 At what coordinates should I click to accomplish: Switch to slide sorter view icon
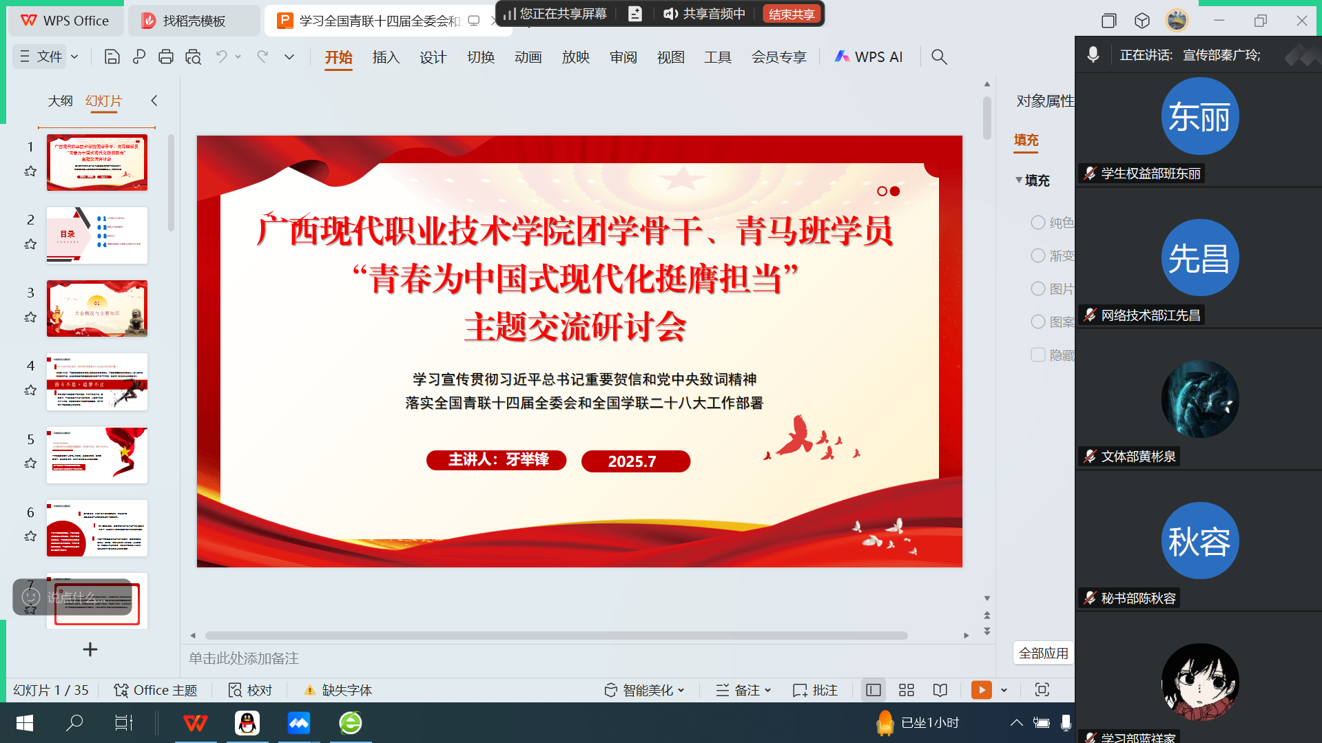point(907,690)
